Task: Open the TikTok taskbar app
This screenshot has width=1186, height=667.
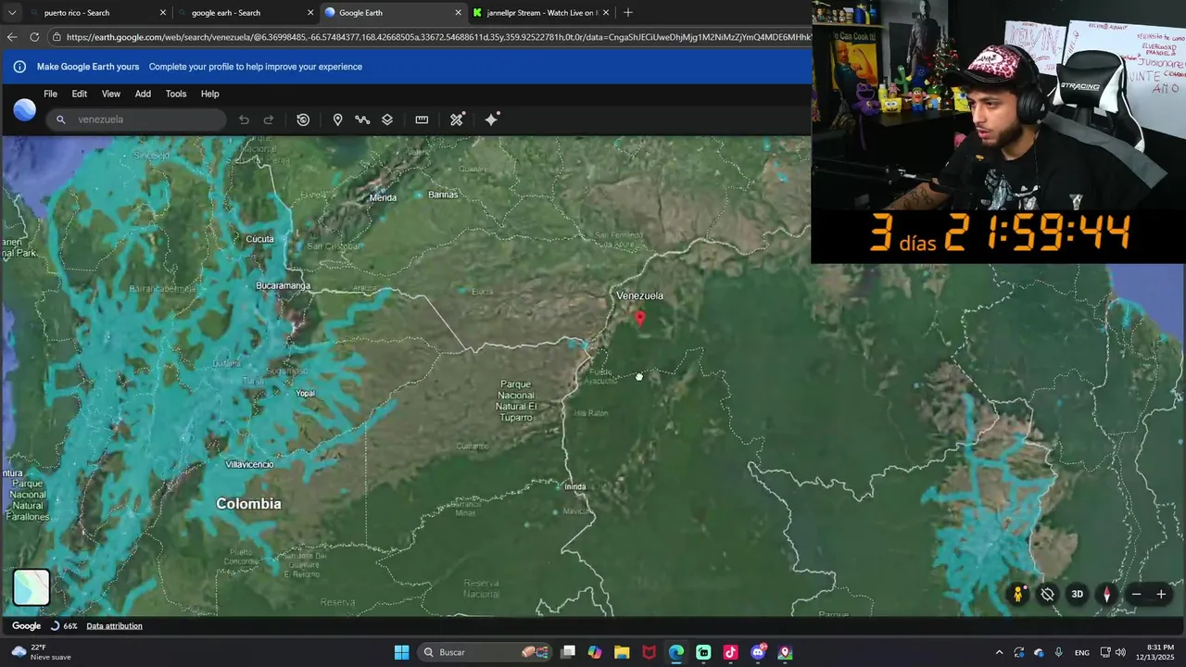Action: click(730, 652)
